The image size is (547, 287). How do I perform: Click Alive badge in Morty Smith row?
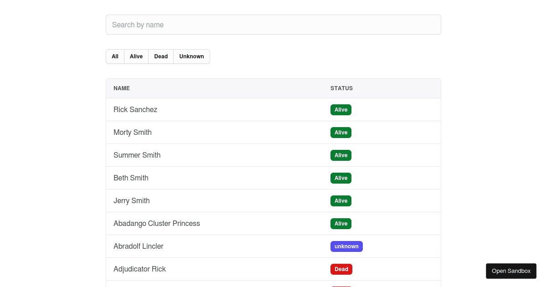point(341,133)
